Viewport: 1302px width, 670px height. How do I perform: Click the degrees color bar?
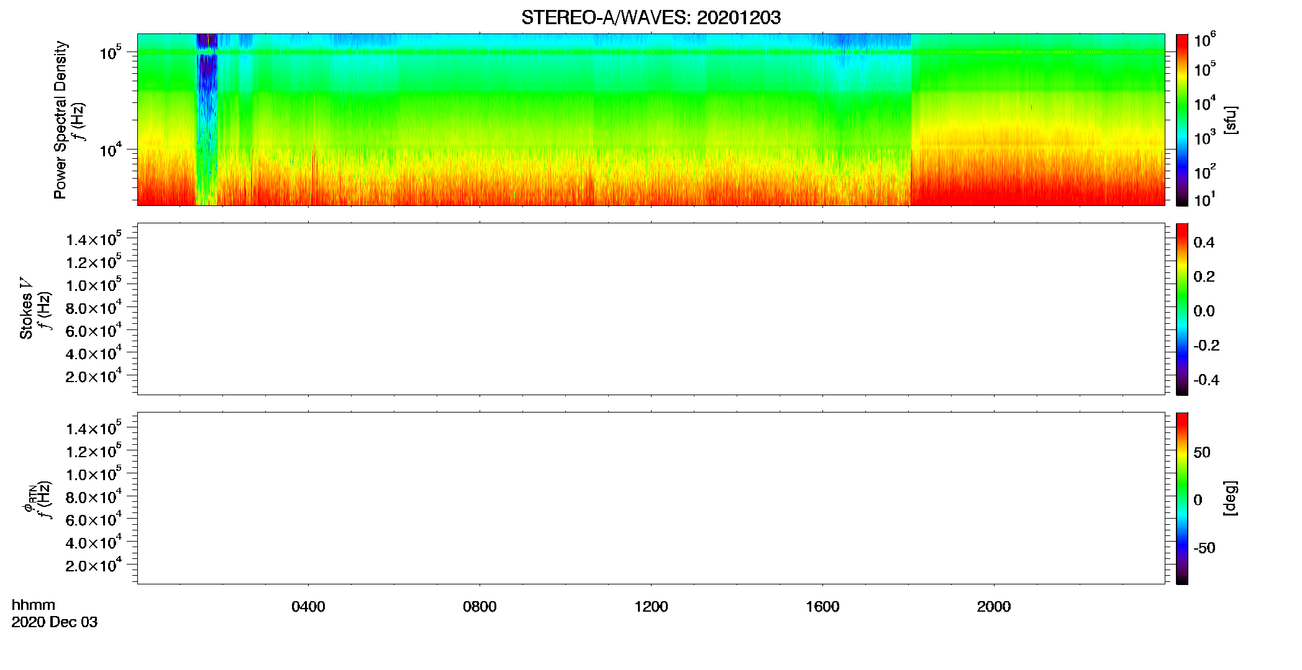click(x=1182, y=498)
